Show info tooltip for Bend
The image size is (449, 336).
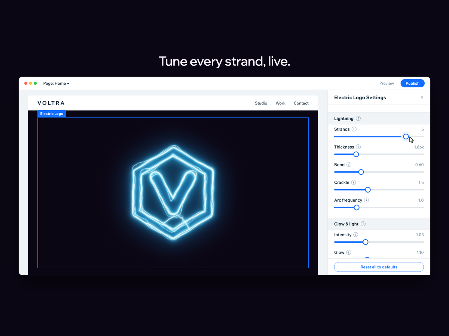(349, 165)
